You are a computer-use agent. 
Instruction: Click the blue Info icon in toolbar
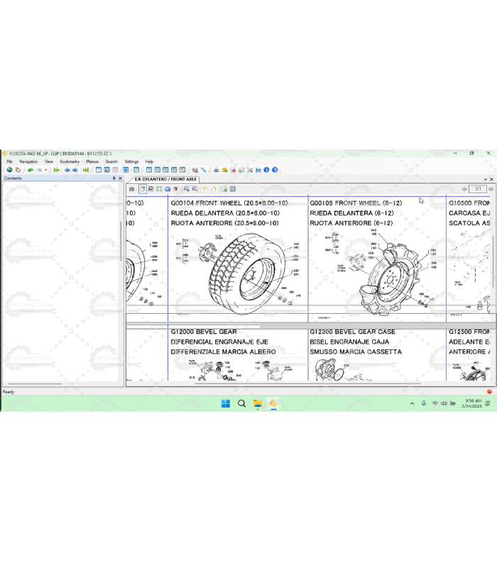click(x=266, y=170)
